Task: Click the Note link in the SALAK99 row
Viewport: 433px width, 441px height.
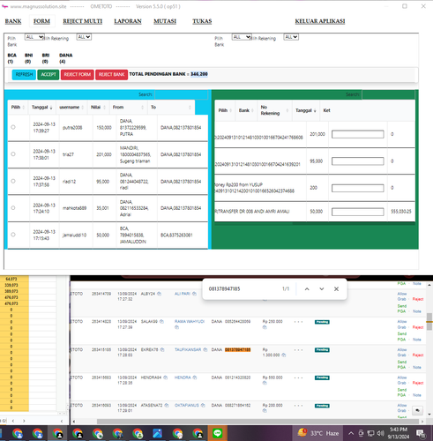Action: pyautogui.click(x=417, y=340)
